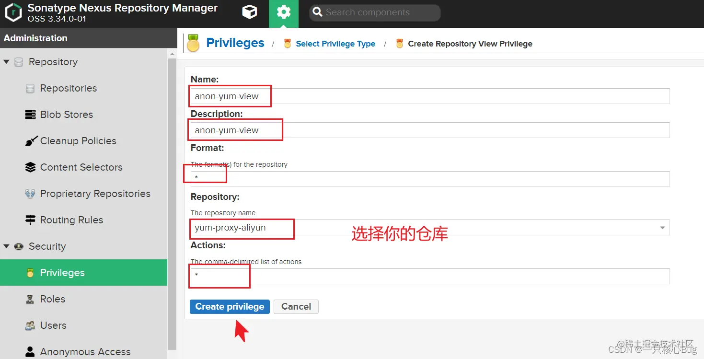Screen dimensions: 704x359
Task: Open Administration with the gear icon
Action: coord(284,12)
